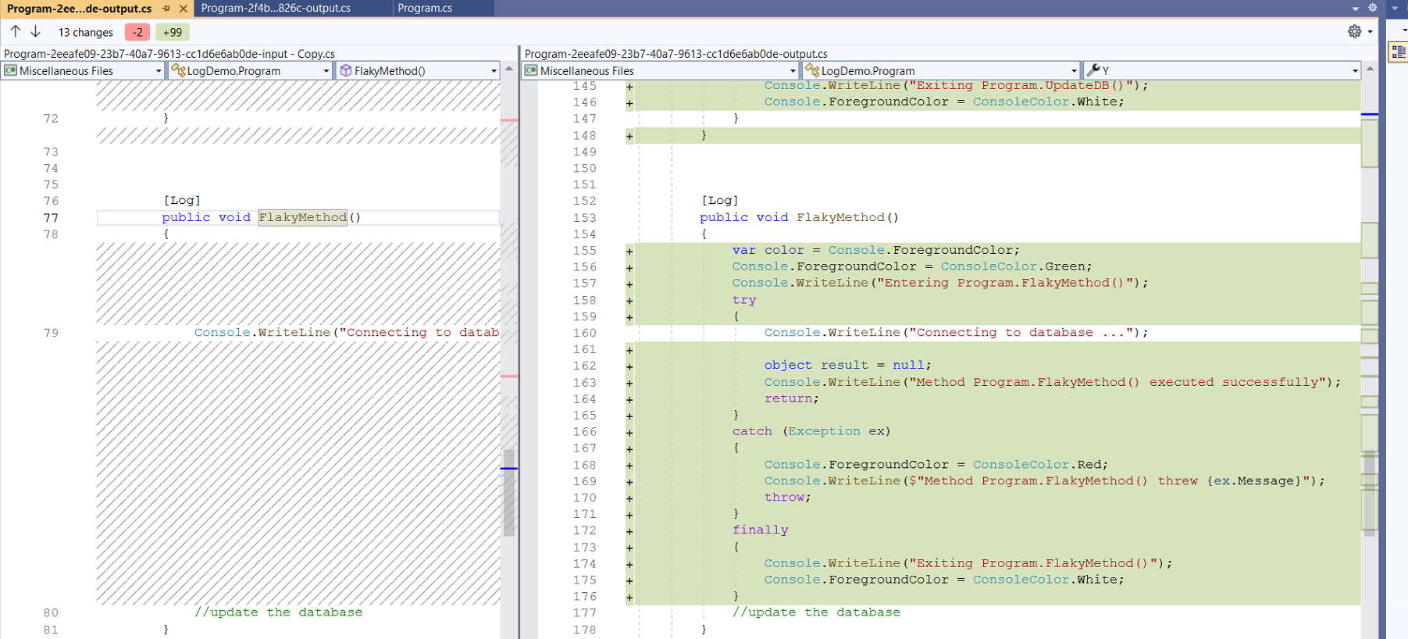This screenshot has width=1408, height=639.
Task: Click the highlighted side panel icon at right edge
Action: click(x=1398, y=52)
